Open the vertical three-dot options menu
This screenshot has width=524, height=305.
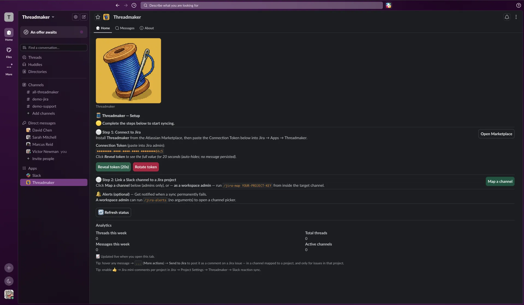point(516,17)
